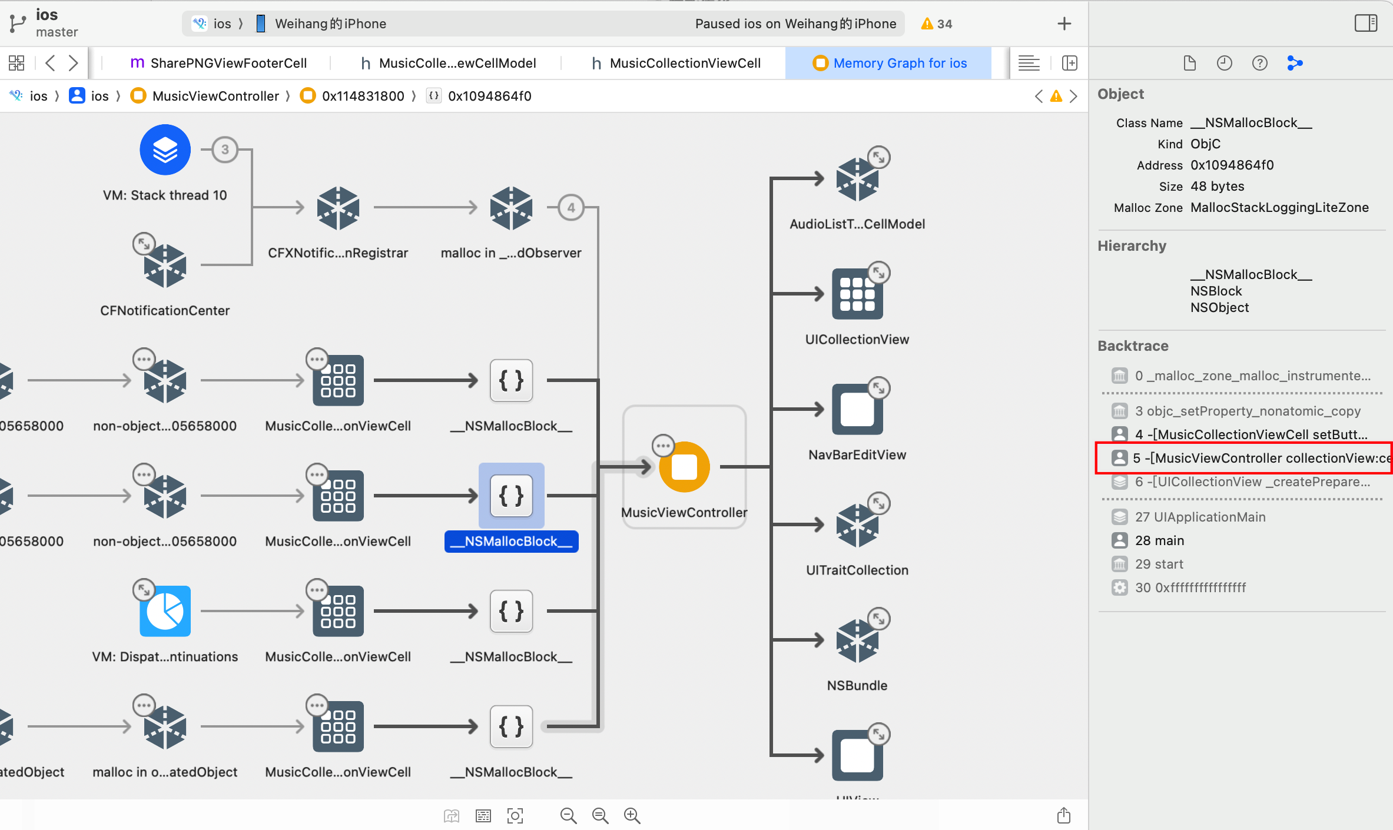Image resolution: width=1393 pixels, height=830 pixels.
Task: Toggle the inspectors panel sidebar button
Action: click(x=1366, y=24)
